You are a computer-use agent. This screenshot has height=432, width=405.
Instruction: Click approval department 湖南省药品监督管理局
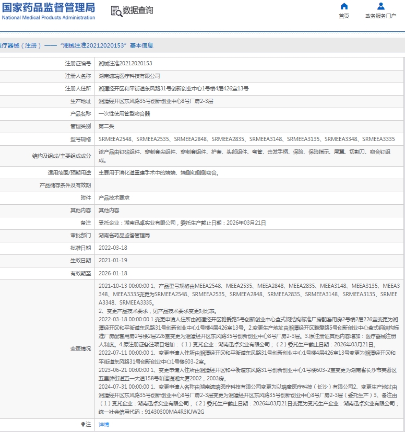124,235
